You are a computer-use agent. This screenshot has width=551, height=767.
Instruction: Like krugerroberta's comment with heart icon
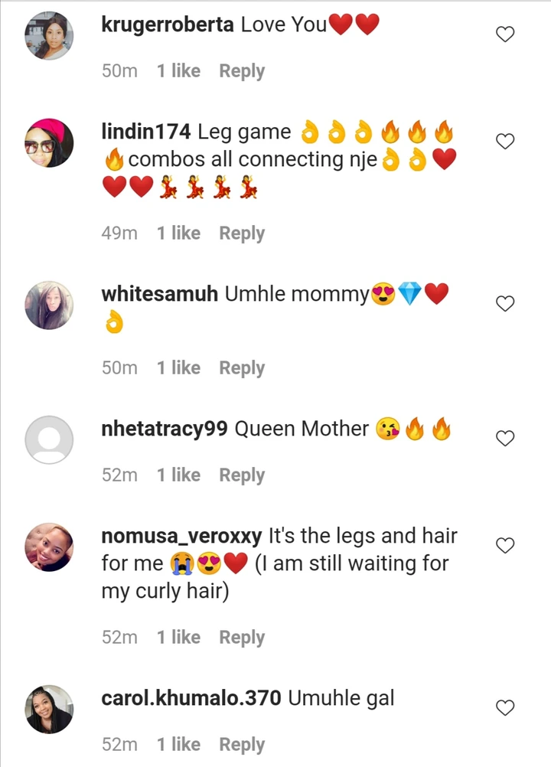tap(505, 34)
